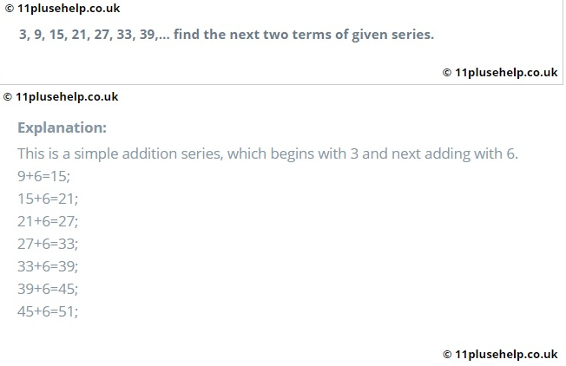Image resolution: width=566 pixels, height=366 pixels.
Task: Select the line 27+6=33
Action: tap(48, 244)
